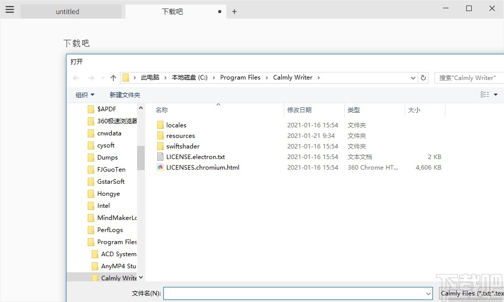Viewport: 504px width, 302px height.
Task: Select the MindMakerLo folder in tree
Action: (112, 218)
